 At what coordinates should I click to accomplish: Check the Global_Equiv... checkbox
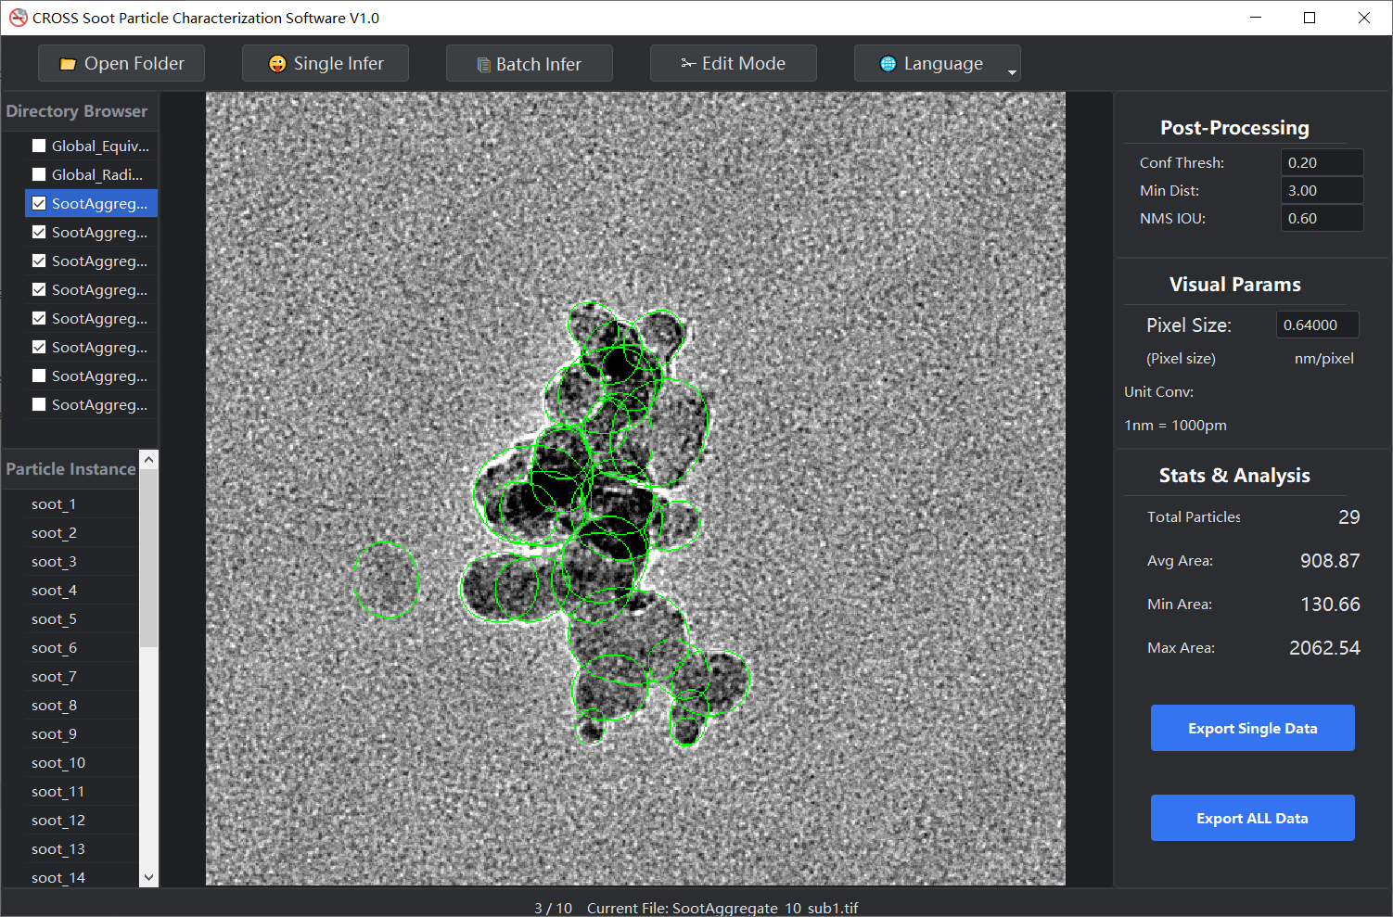pyautogui.click(x=39, y=146)
